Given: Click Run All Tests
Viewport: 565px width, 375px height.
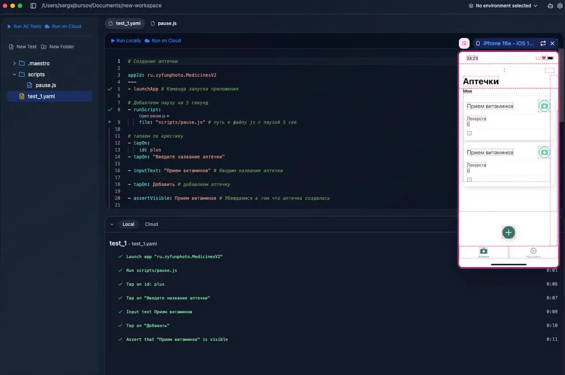Looking at the screenshot, I should [24, 27].
